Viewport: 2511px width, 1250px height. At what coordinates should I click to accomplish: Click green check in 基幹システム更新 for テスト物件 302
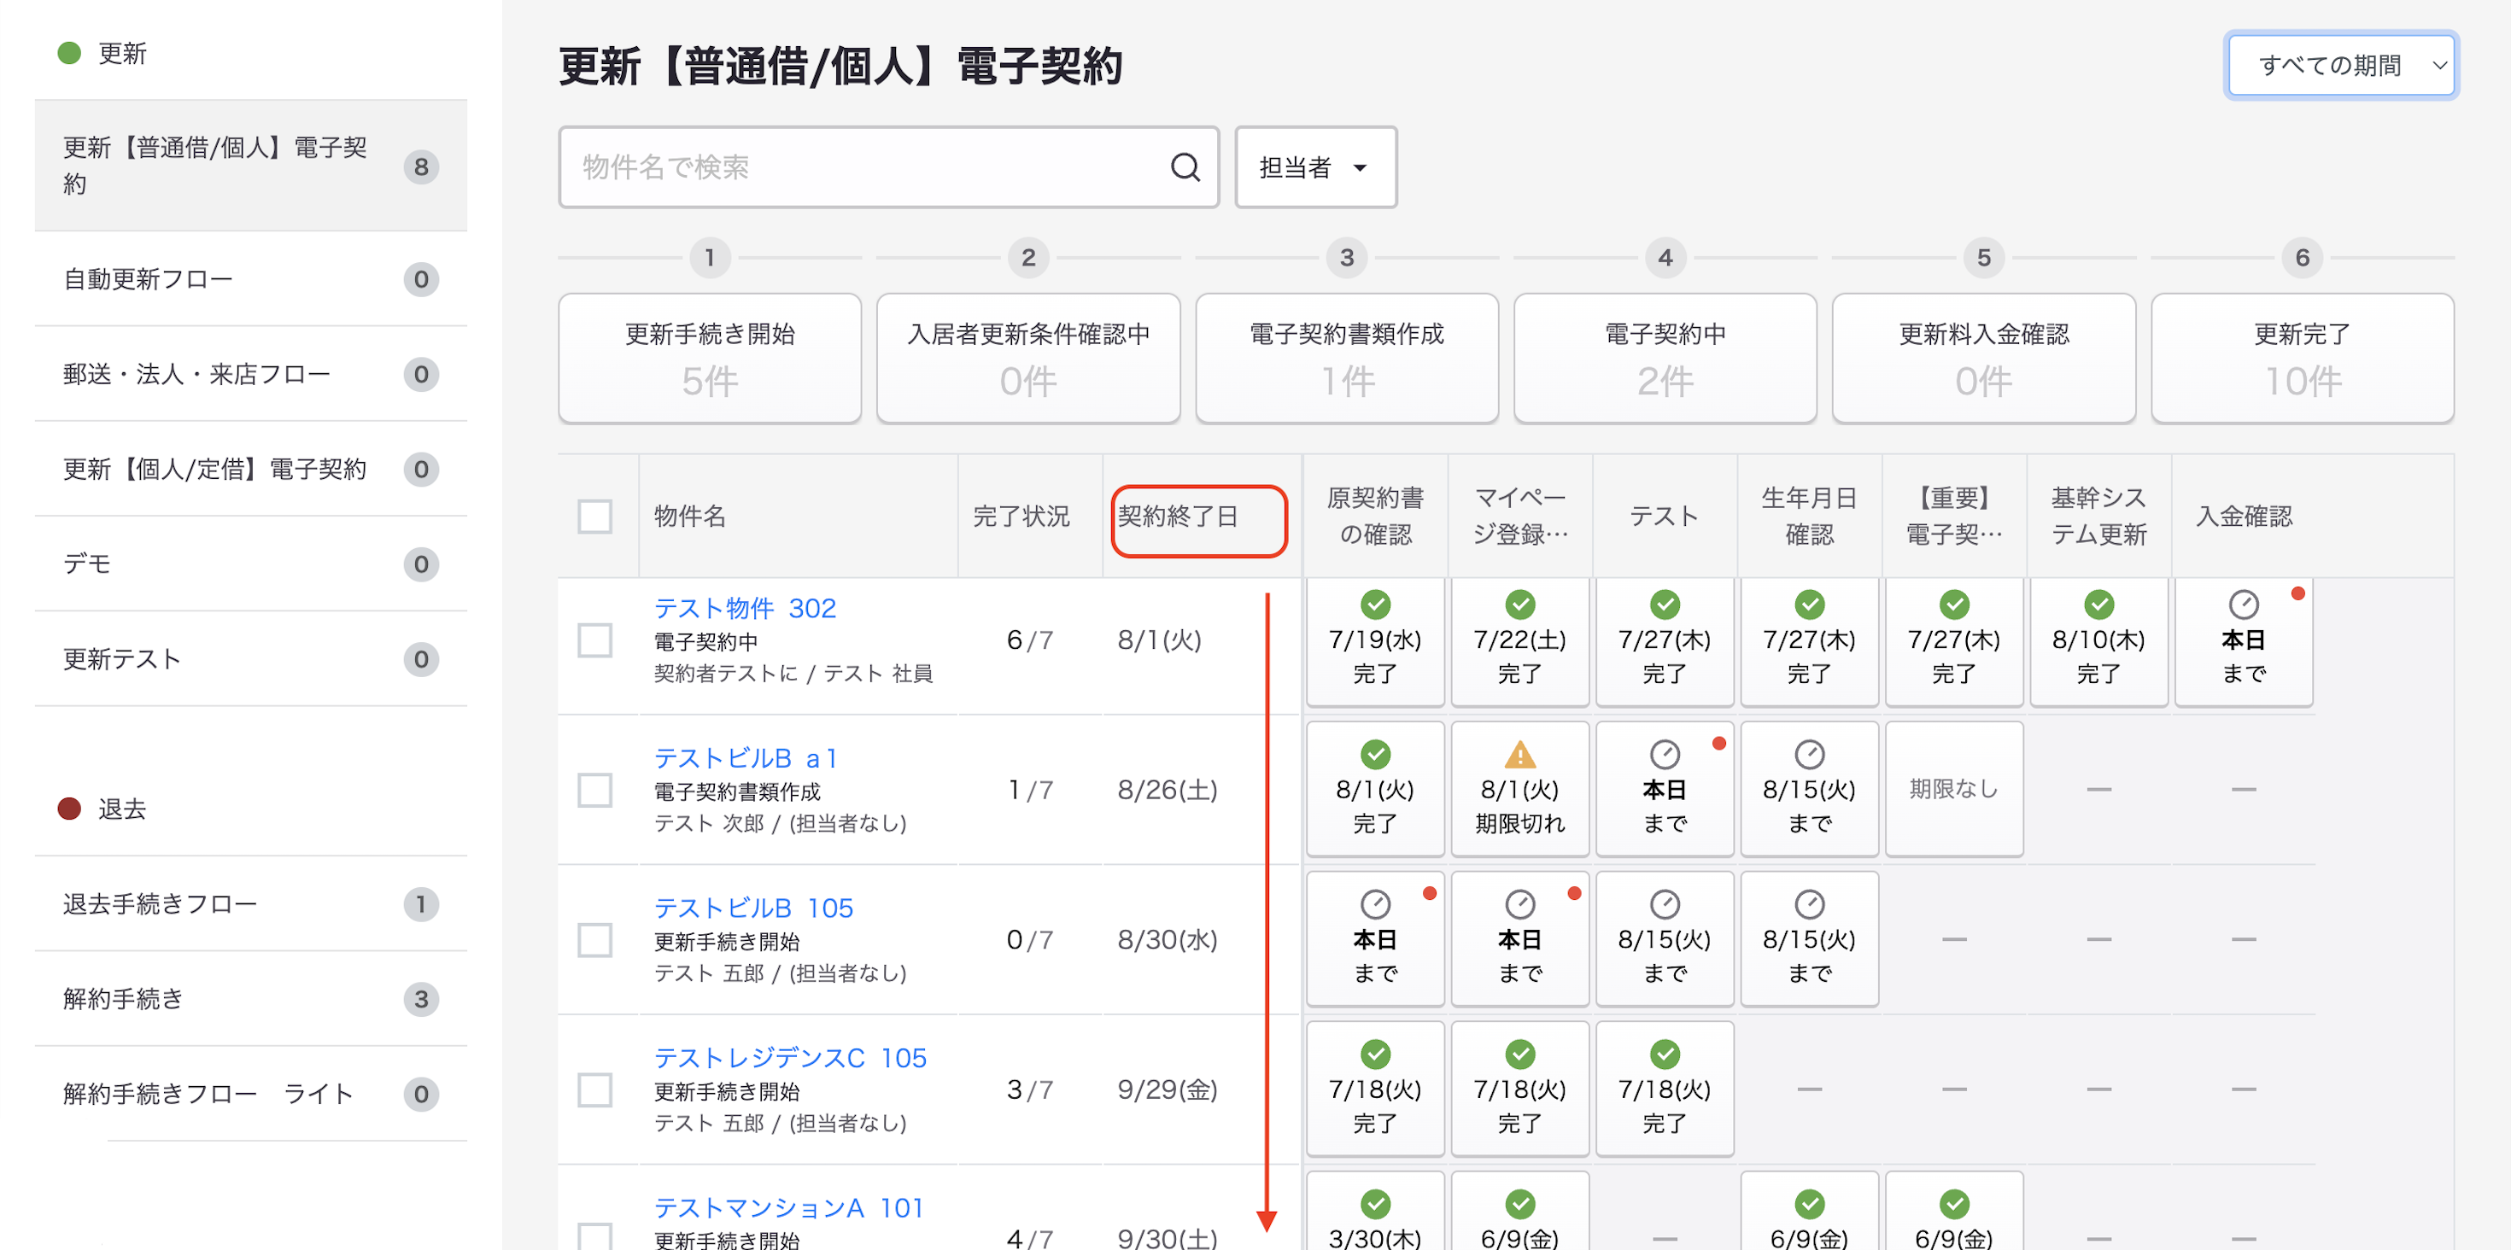coord(2098,604)
